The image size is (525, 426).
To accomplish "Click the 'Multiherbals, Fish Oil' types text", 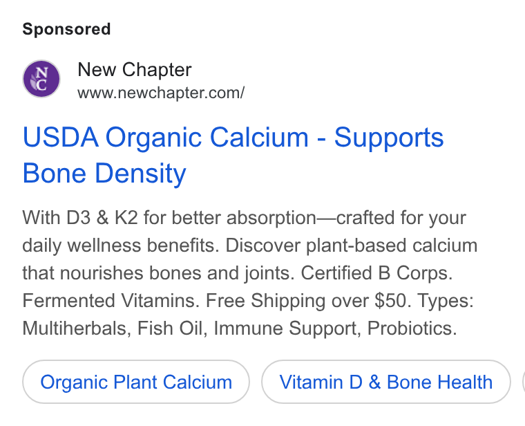I will (113, 328).
